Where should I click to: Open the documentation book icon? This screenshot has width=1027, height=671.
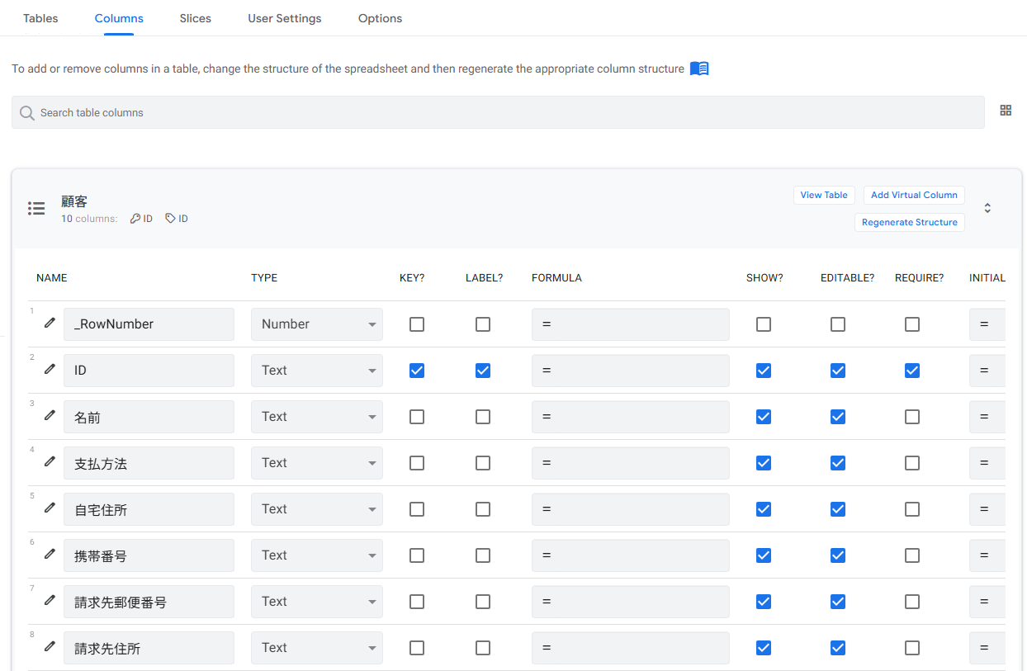(699, 69)
